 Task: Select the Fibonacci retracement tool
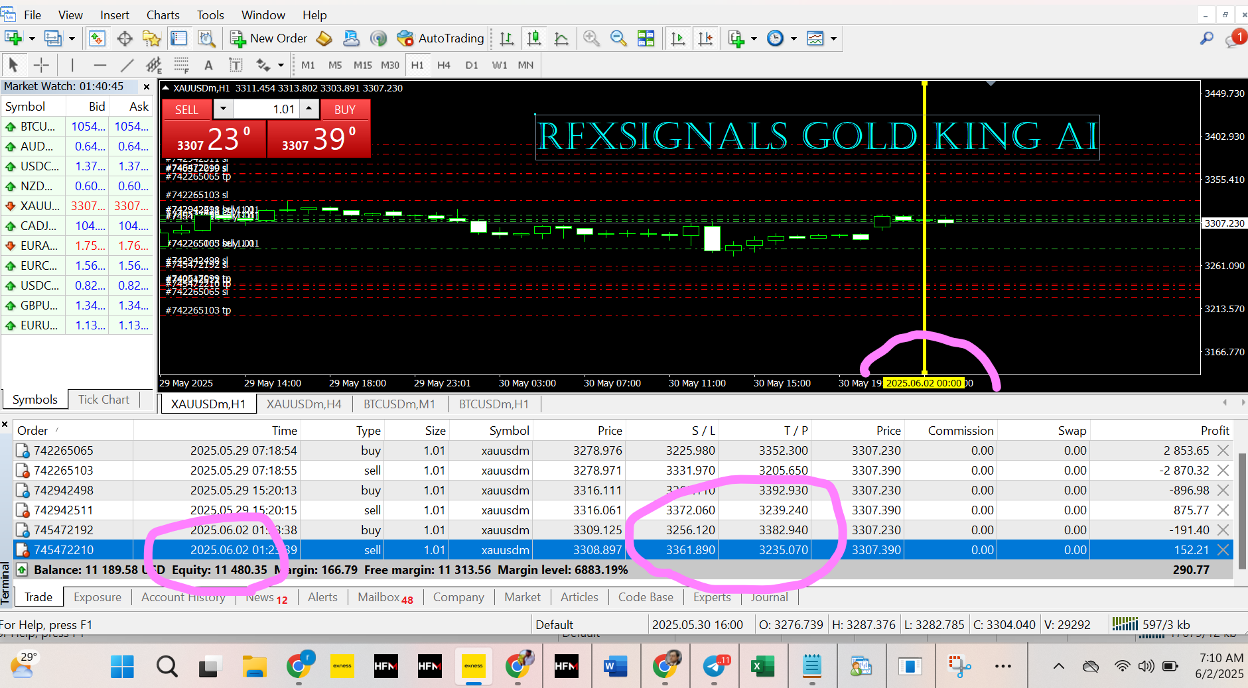coord(181,65)
